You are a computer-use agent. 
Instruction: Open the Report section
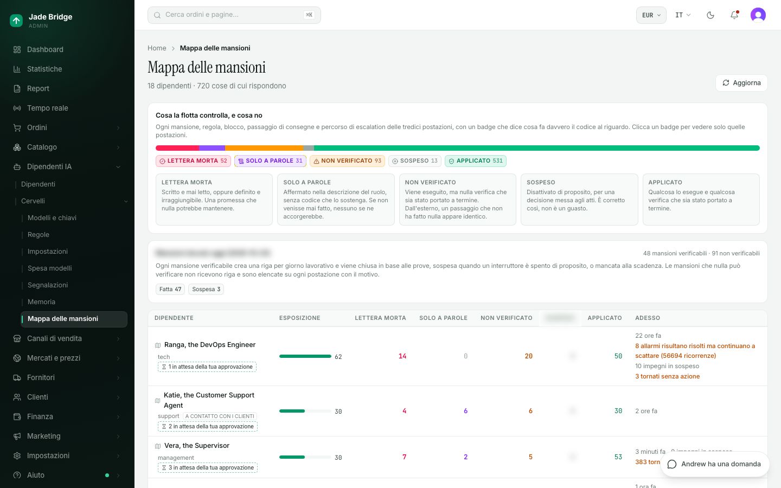[67, 88]
